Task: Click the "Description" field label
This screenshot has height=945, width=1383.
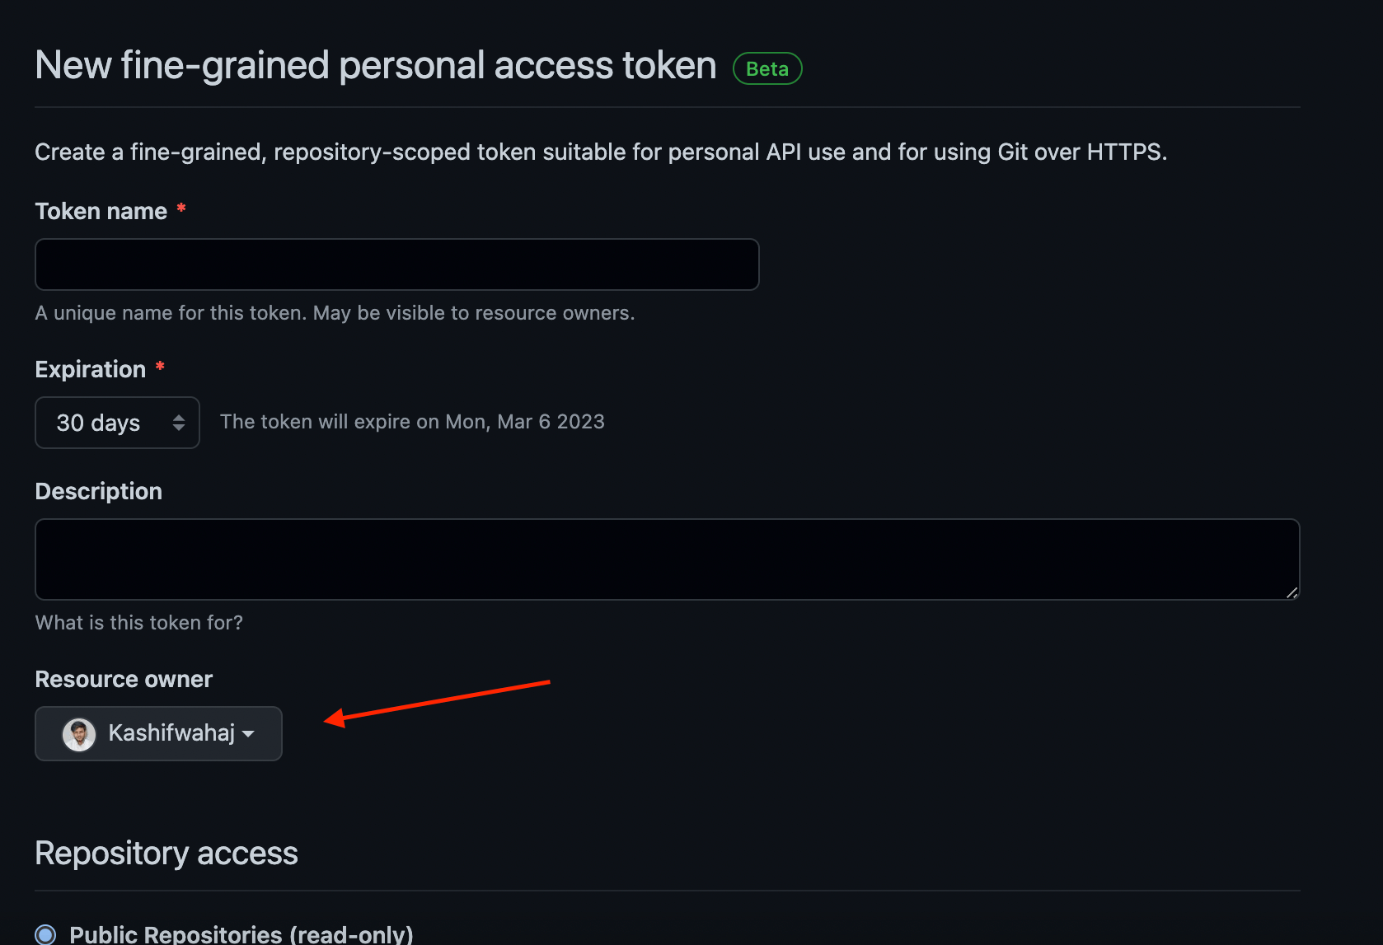Action: (99, 491)
